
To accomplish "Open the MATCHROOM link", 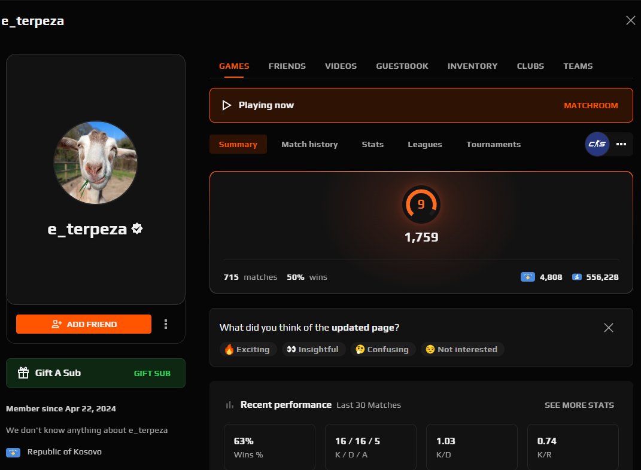I will [591, 105].
